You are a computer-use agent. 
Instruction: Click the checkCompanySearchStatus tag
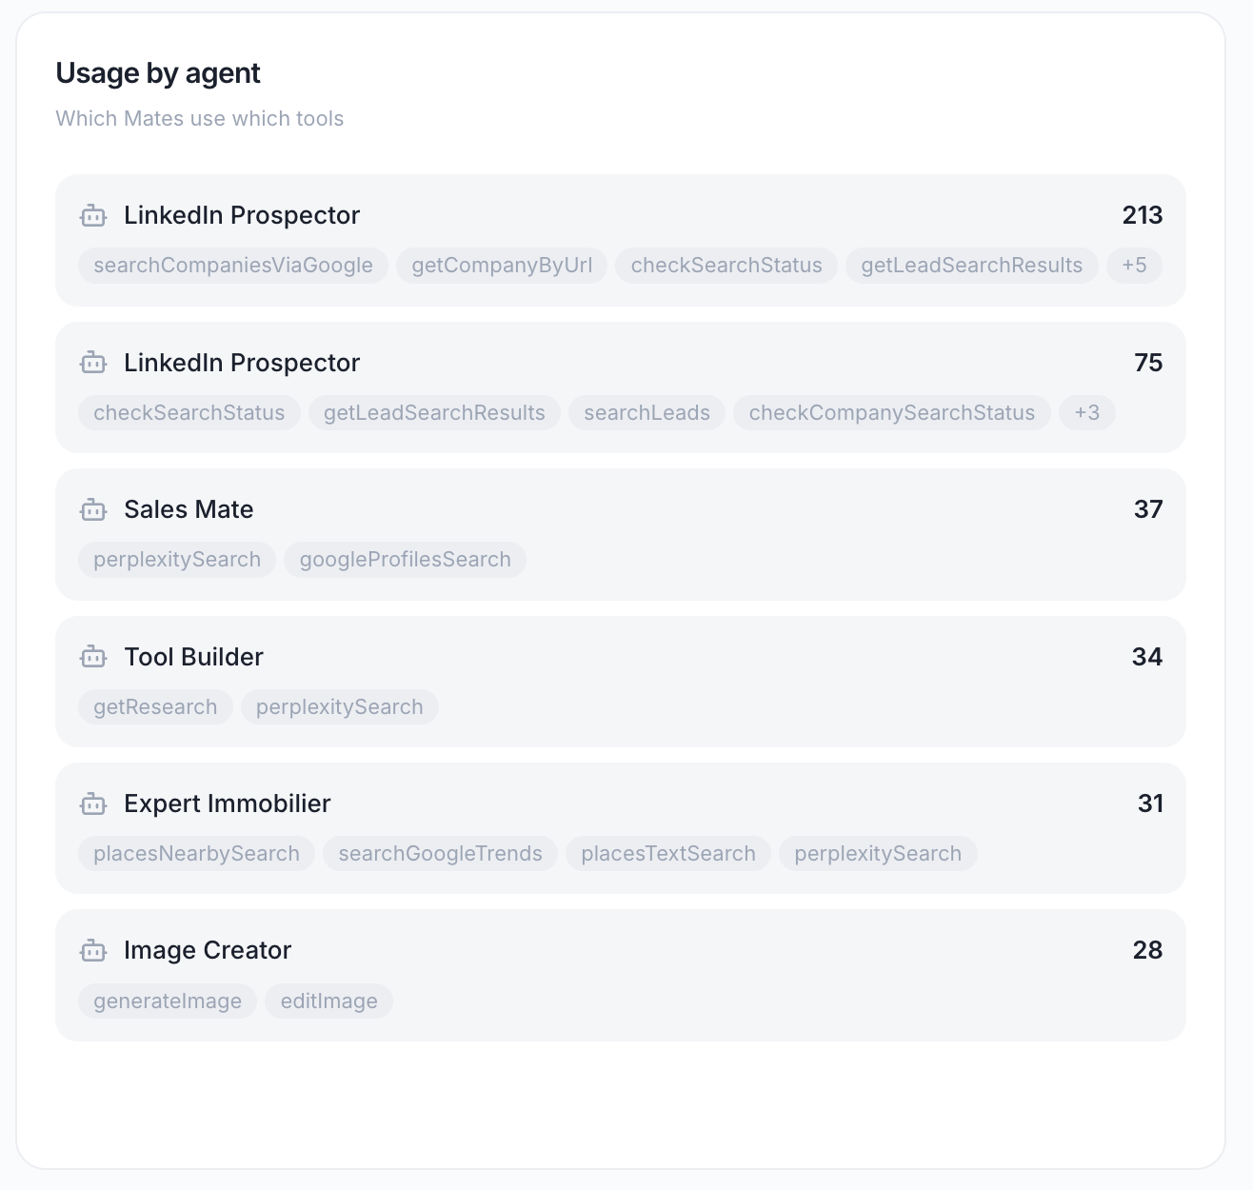tap(892, 413)
